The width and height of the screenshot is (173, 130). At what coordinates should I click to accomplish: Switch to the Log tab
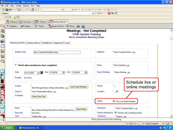[x=67, y=43]
